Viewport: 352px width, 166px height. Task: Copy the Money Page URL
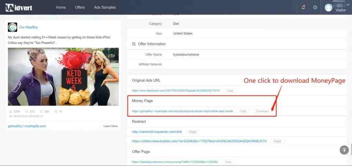243,111
